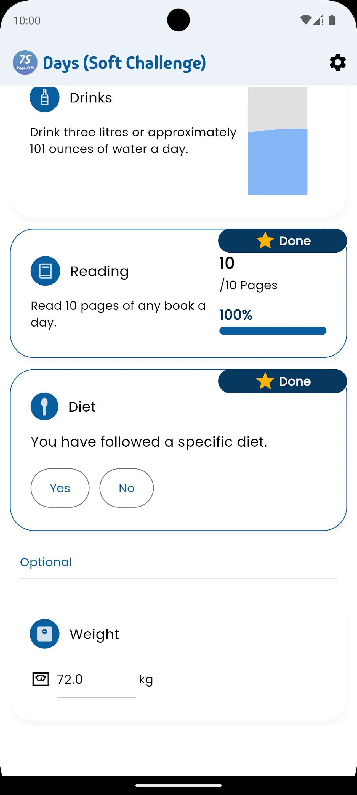Tap the Reading 100% progress bar
Screen dimensions: 357x795
coord(273,331)
